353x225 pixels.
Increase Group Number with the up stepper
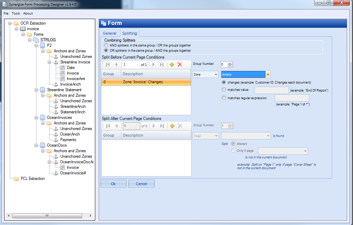click(230, 63)
